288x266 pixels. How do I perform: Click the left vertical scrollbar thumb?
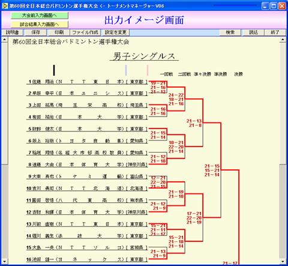point(5,103)
